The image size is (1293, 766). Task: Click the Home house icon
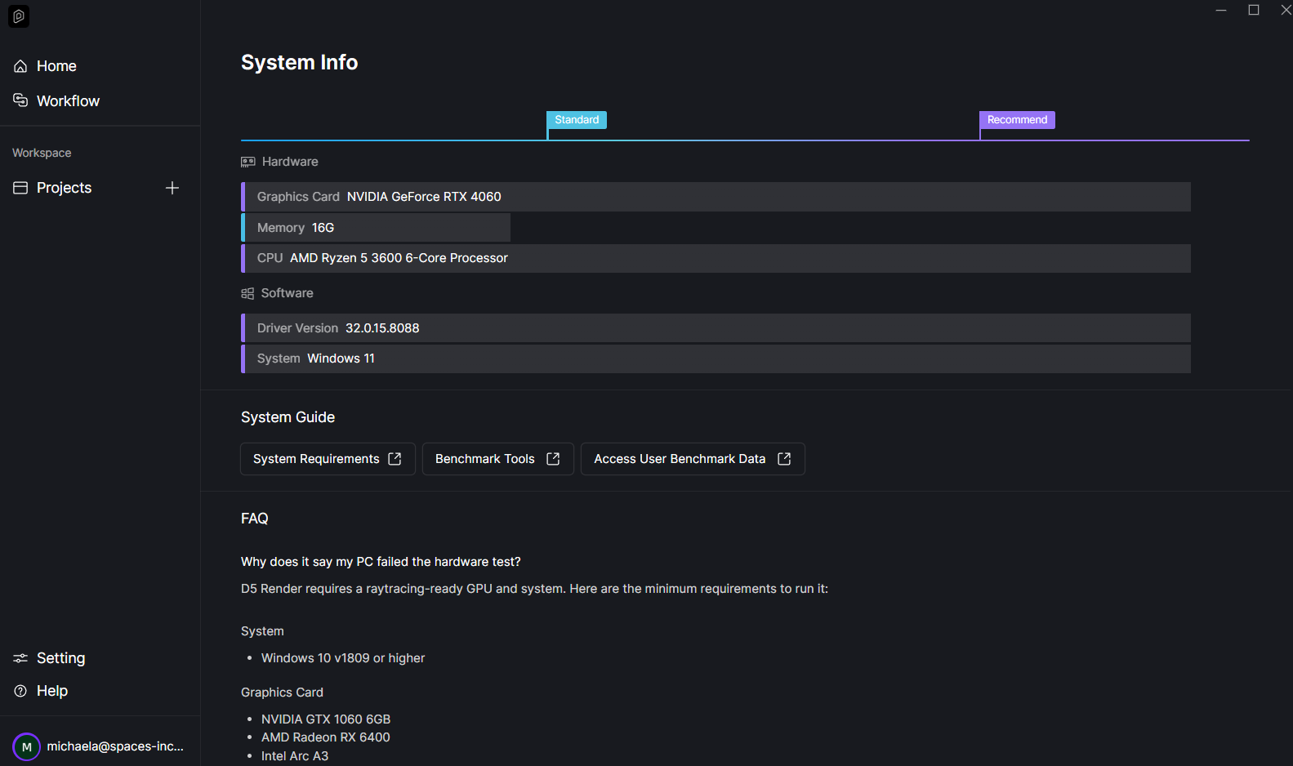(20, 66)
